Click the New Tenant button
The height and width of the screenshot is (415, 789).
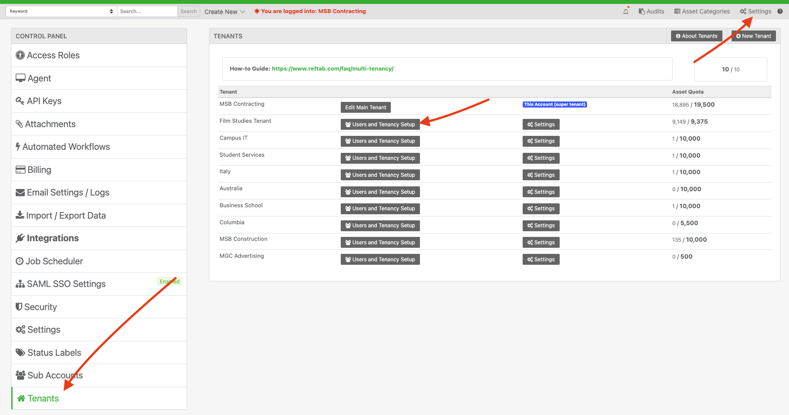pyautogui.click(x=754, y=36)
